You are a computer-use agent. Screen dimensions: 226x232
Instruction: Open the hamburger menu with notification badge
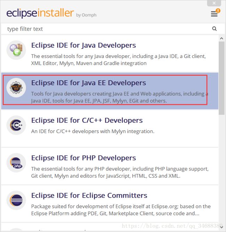pos(216,13)
